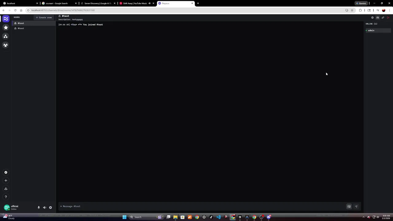Open the weather widget on taskbar

tap(9, 217)
